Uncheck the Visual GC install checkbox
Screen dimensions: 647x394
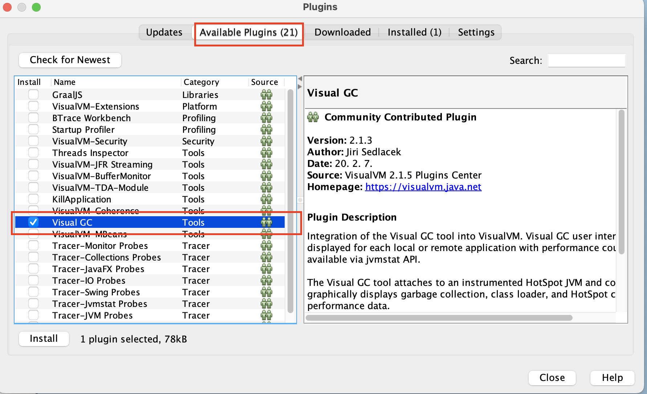[33, 222]
